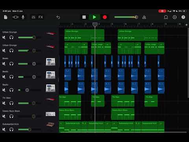This screenshot has width=189, height=142.
Task: Solo the first Beats track
Action: point(11,64)
